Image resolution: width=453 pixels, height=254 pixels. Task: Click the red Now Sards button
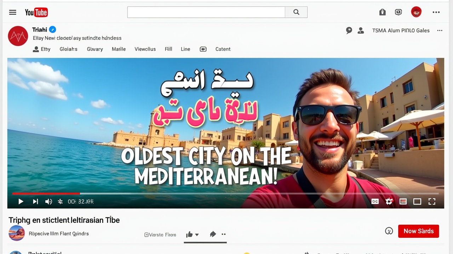coord(418,231)
